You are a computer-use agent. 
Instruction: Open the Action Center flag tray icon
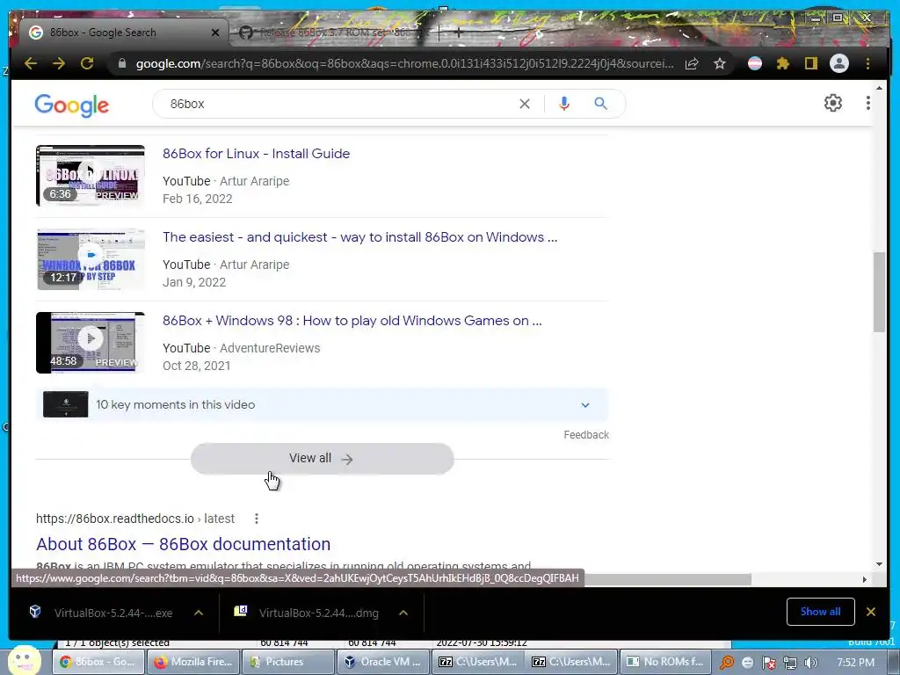[x=768, y=663]
